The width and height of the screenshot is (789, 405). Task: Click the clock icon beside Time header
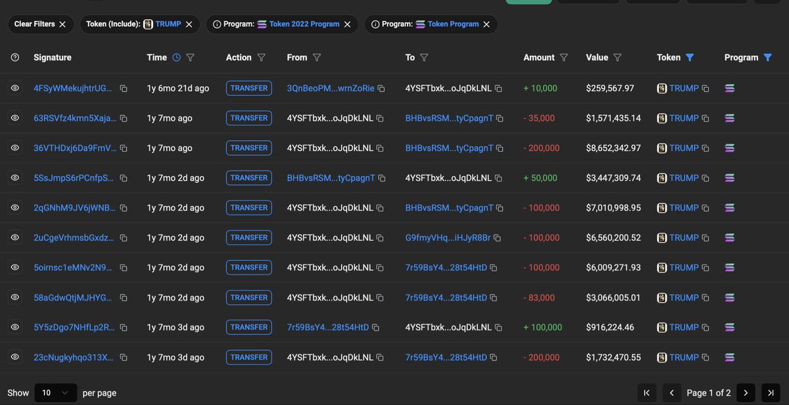click(x=176, y=57)
